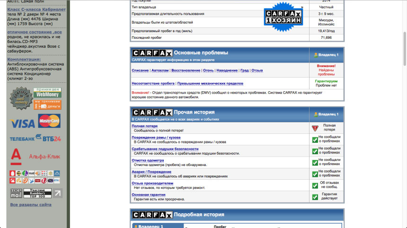
Task: Open Класс C-класса Кабриолет sidebar link
Action: (36, 9)
